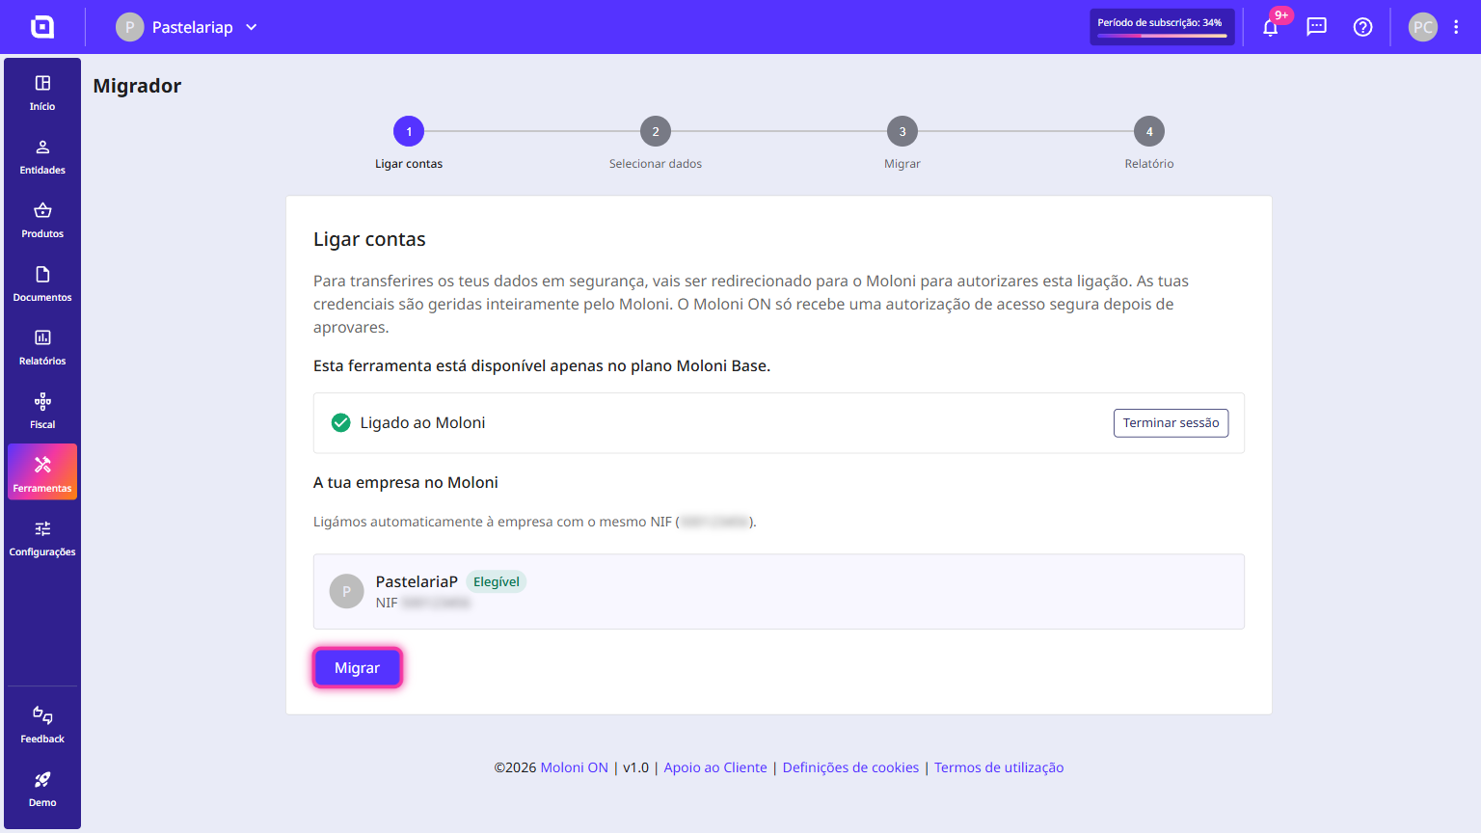Click Terminar sessão button
The height and width of the screenshot is (833, 1481).
pos(1171,422)
